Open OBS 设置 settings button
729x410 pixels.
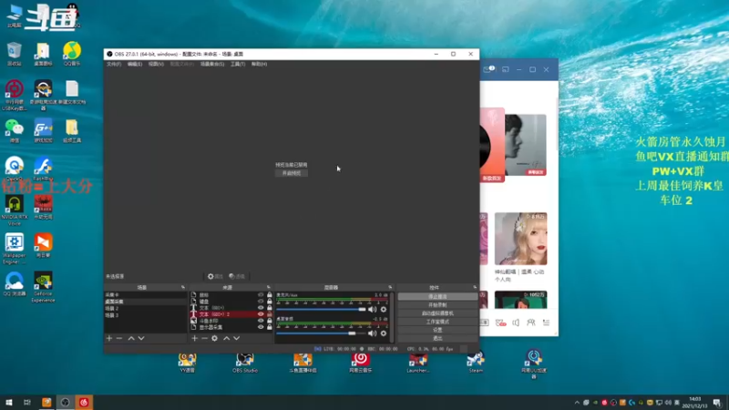click(437, 330)
